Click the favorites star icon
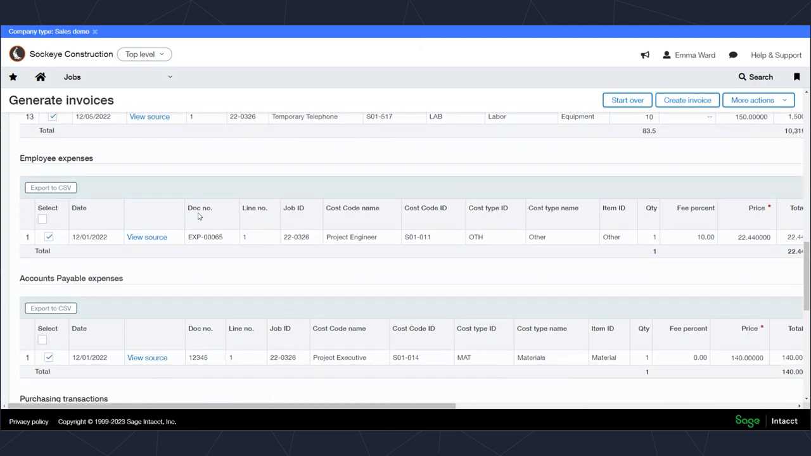The image size is (811, 456). [x=13, y=77]
